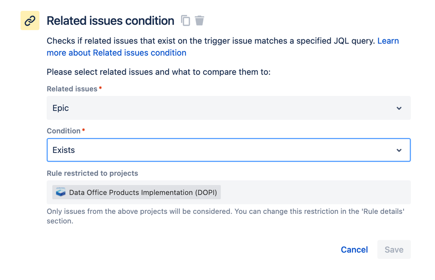Viewport: 435px width, 280px height.
Task: Click the yellow chain-link condition icon
Action: coord(30,21)
